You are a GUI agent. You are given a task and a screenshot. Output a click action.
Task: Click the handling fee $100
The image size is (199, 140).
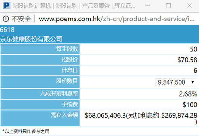[x=190, y=104]
